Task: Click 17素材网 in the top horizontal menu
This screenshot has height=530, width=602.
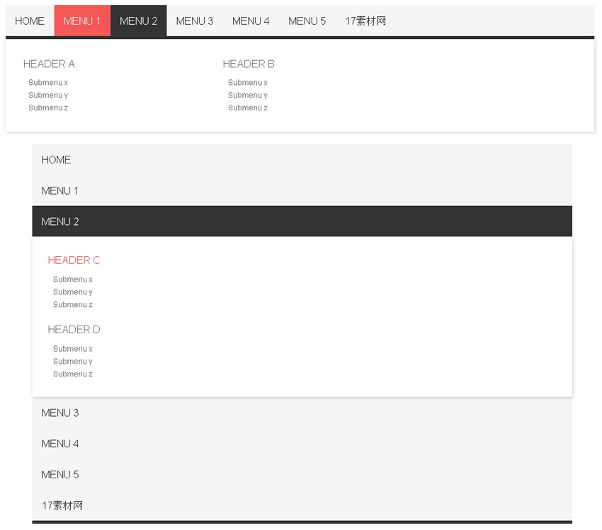Action: (365, 21)
